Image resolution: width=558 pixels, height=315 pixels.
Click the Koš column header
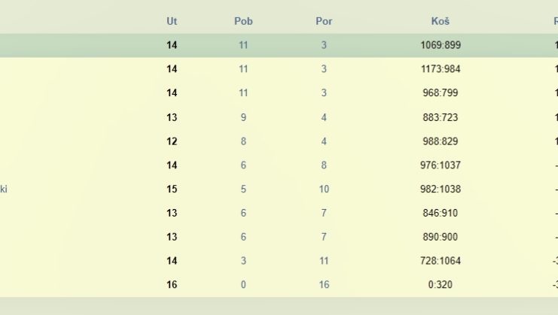tap(441, 21)
